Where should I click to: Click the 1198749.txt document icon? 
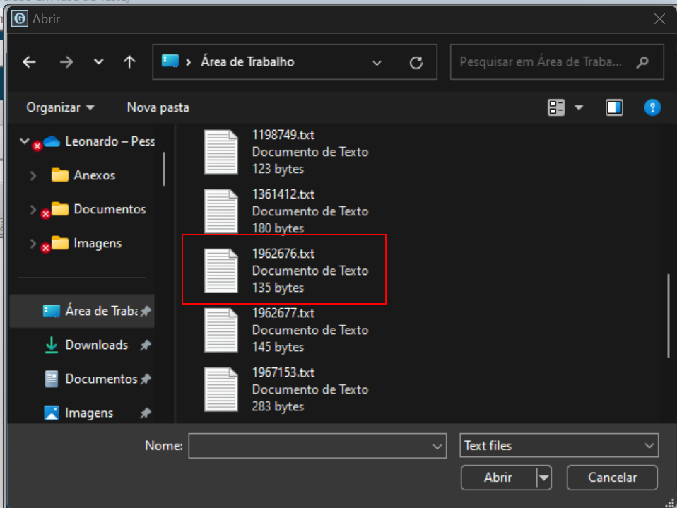[x=221, y=152]
